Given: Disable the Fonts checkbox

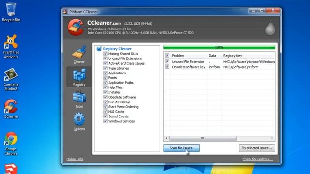Looking at the screenshot, I should [x=105, y=78].
